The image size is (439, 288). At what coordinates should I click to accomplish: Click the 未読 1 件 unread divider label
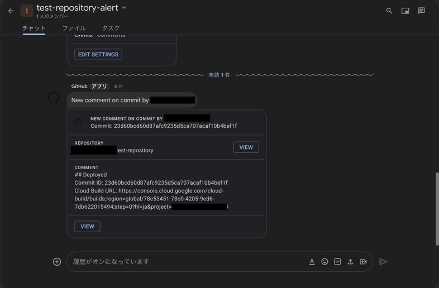pos(219,75)
